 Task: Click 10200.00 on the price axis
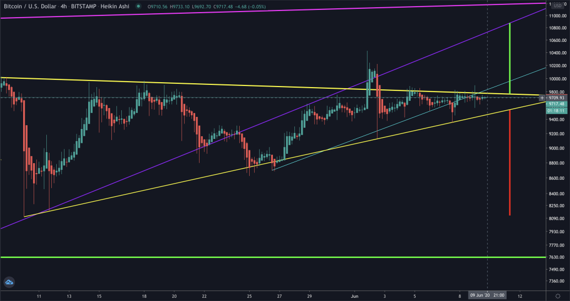pos(557,66)
